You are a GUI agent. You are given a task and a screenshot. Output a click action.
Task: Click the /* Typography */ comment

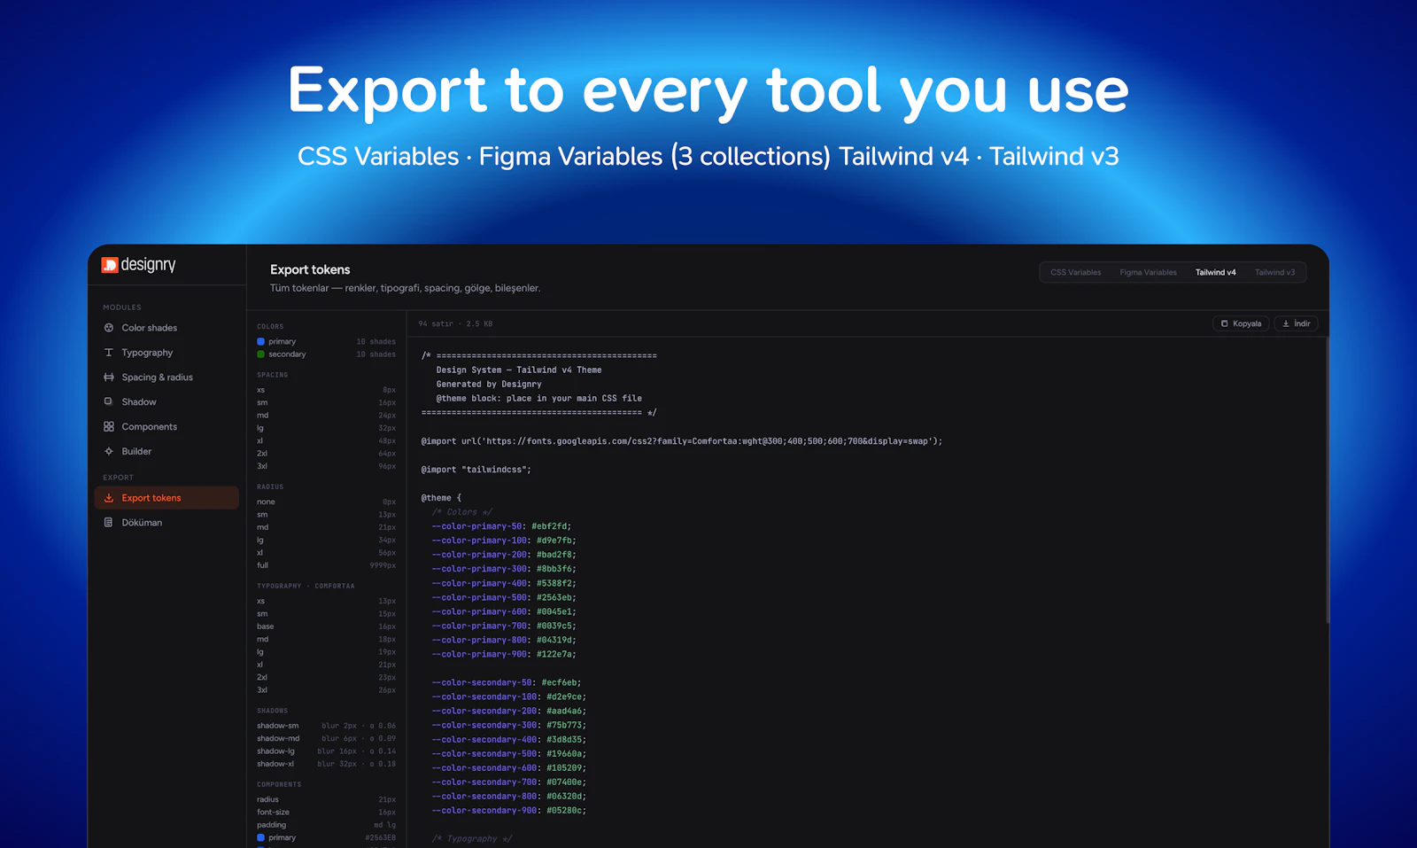(471, 838)
